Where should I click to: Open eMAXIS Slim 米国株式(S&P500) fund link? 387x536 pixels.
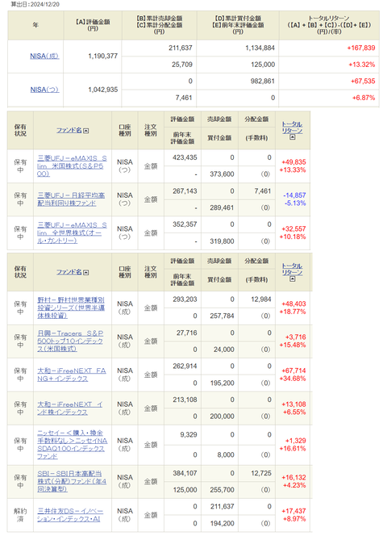pos(72,165)
